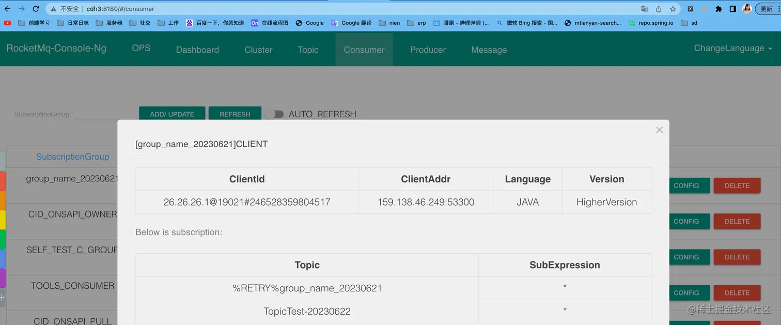Open the 番剧 哔哩哔哩 bookmark
Image resolution: width=781 pixels, height=325 pixels.
pyautogui.click(x=461, y=23)
